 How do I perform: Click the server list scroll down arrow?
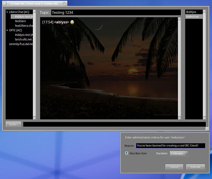click(34, 118)
